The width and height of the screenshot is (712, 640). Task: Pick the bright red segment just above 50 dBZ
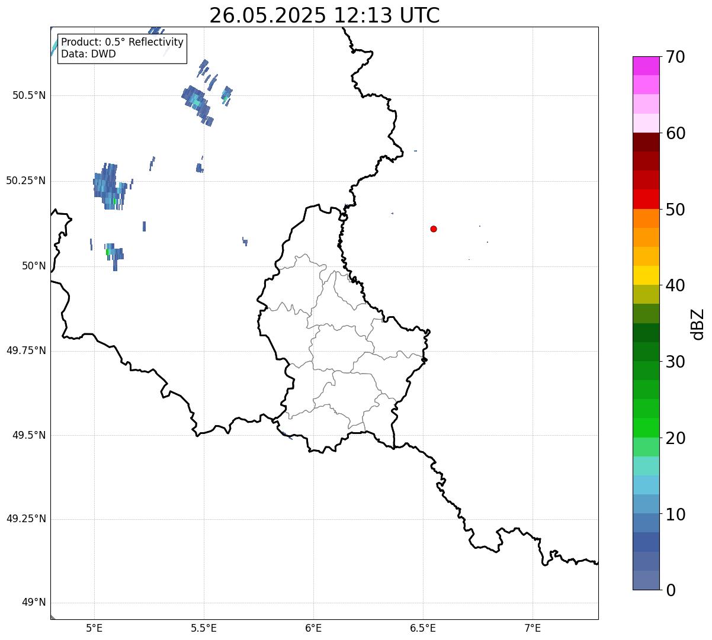646,199
